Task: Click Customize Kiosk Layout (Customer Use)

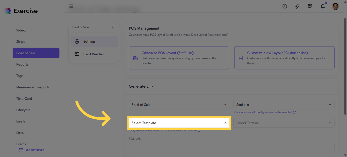Action: click(277, 53)
